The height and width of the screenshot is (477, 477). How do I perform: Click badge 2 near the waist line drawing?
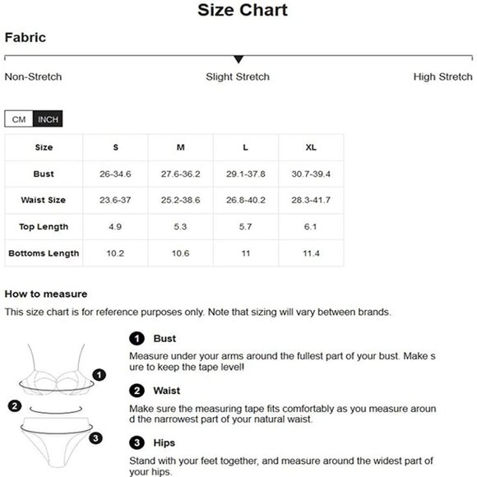coord(15,405)
